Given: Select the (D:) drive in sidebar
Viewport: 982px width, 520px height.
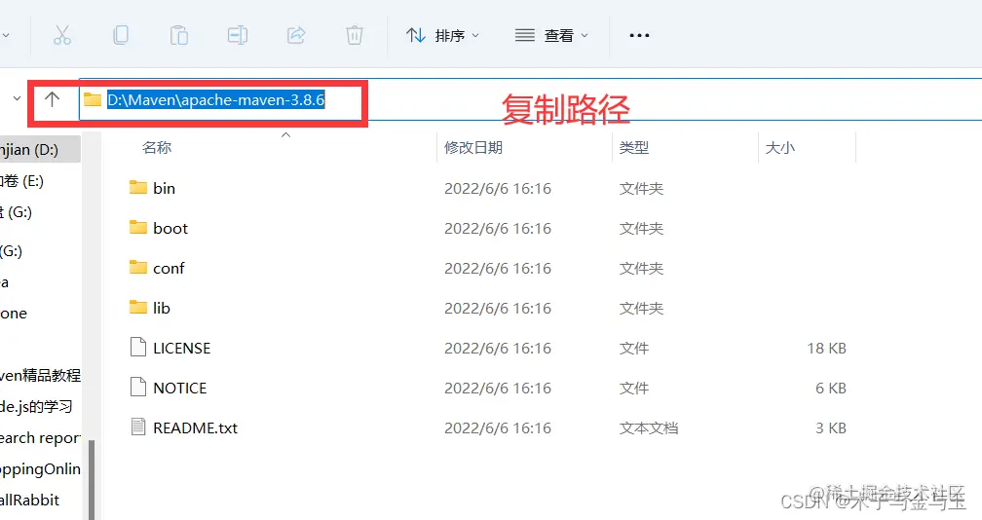Looking at the screenshot, I should pyautogui.click(x=40, y=150).
